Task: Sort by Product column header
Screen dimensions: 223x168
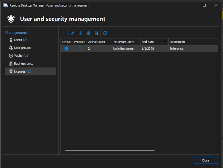Action: point(80,42)
